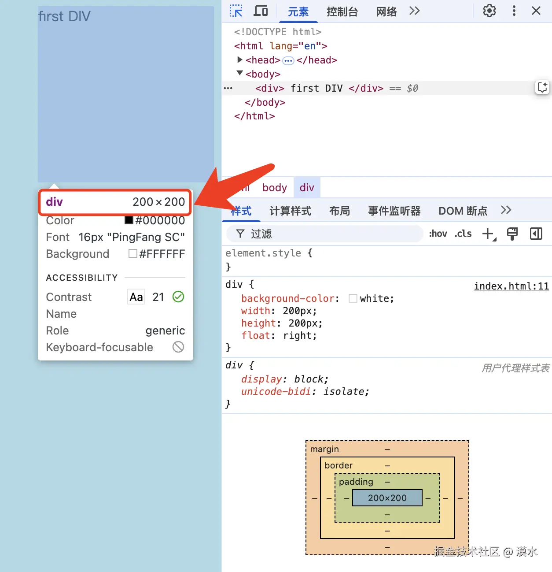Switch to the 控制台 tab
The height and width of the screenshot is (572, 552).
(x=342, y=11)
